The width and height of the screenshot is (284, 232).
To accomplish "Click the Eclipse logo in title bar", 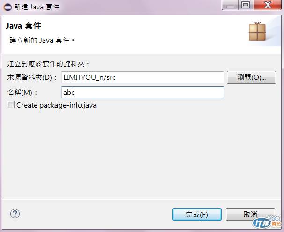I will point(7,7).
